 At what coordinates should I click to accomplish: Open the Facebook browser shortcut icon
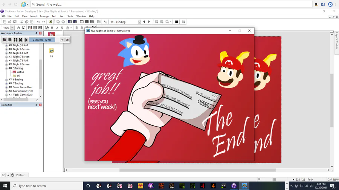[x=323, y=4]
